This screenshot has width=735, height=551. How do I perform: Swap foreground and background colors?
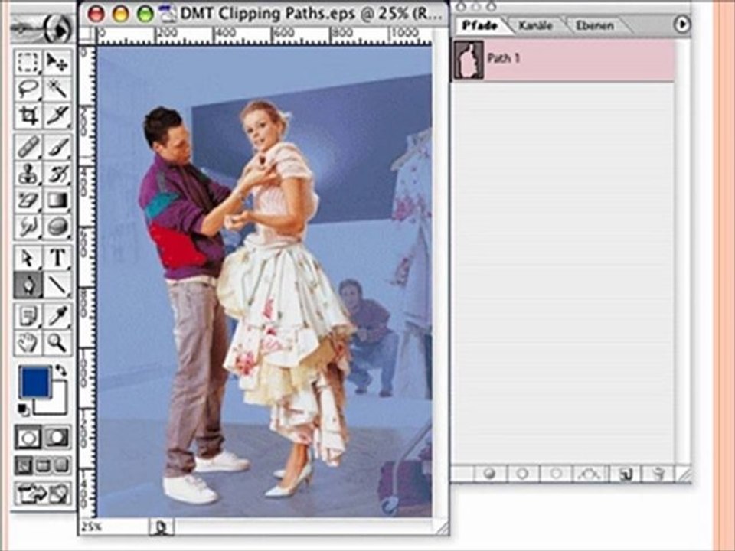61,370
